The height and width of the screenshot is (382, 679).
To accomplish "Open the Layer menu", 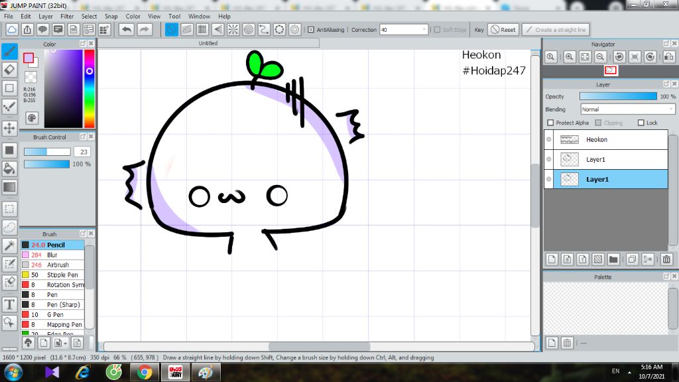I will pos(46,16).
